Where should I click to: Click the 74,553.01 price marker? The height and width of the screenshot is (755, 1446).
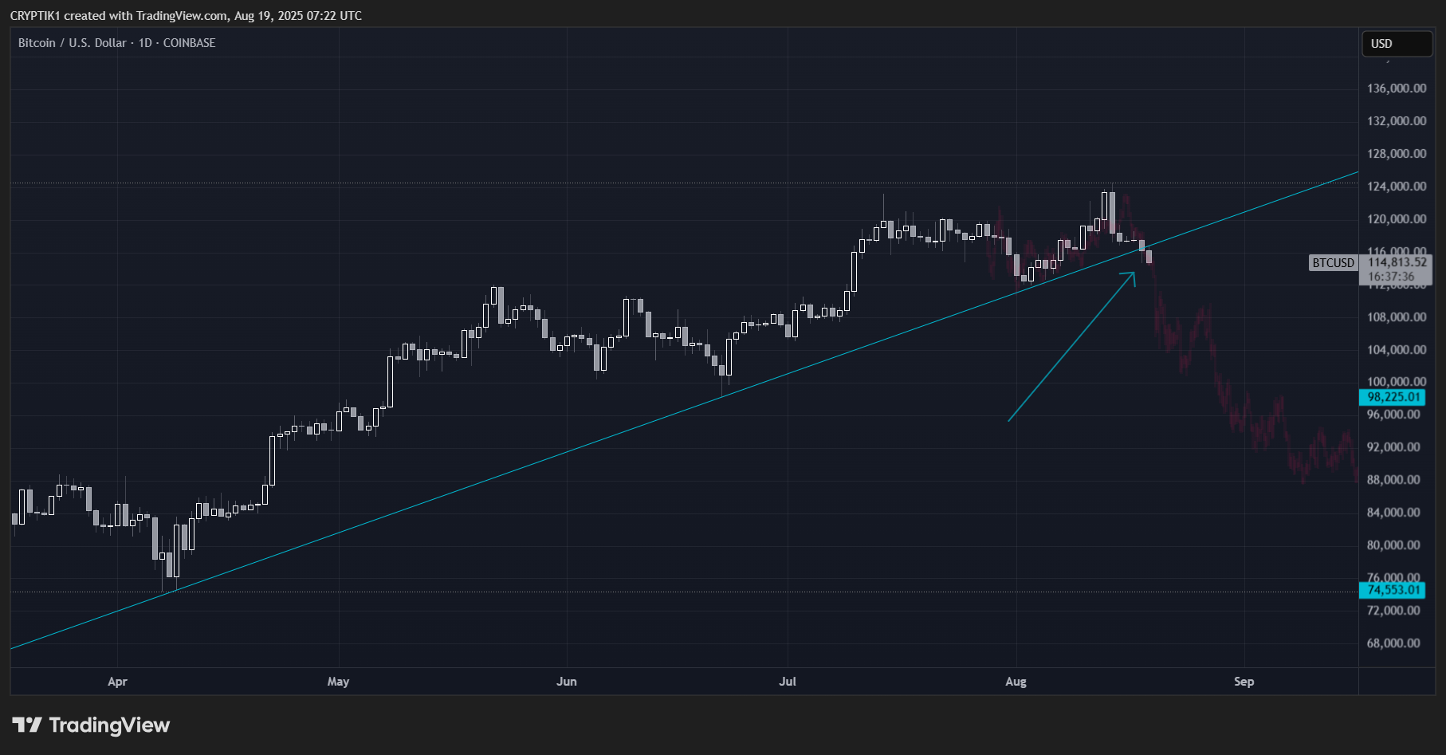tap(1393, 590)
